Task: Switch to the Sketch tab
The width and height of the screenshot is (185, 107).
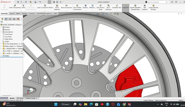Action: click(18, 14)
